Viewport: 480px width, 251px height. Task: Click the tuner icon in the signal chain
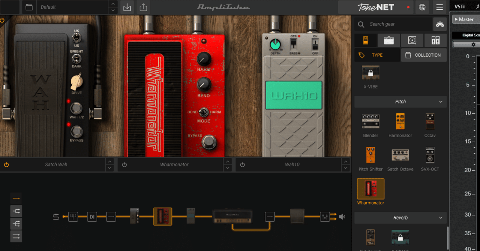pyautogui.click(x=73, y=217)
